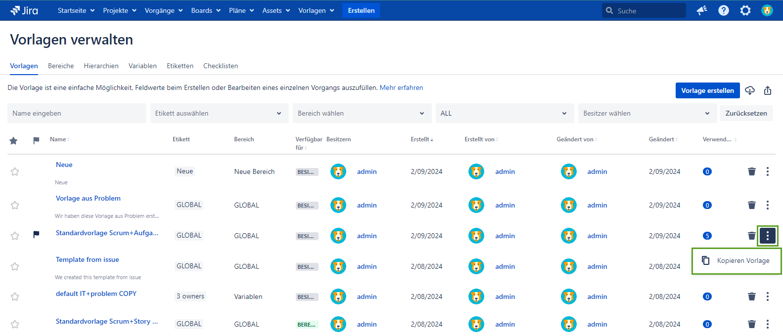Toggle favorite star for Standardvorlage Scrum+Aufga...

click(15, 236)
